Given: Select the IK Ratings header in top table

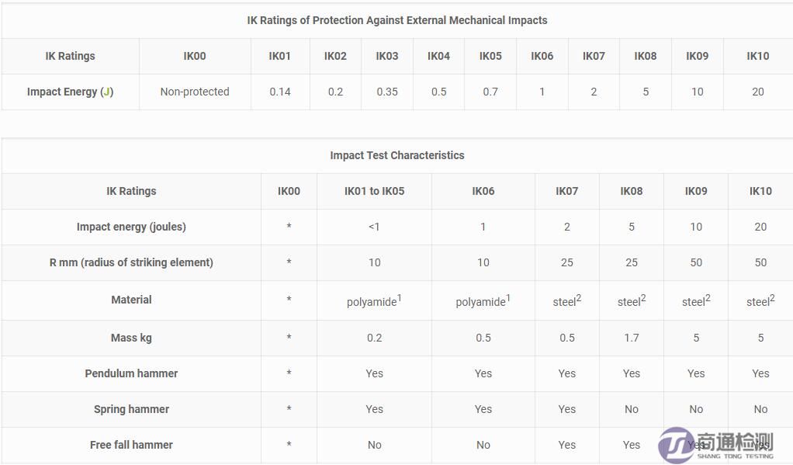Looking at the screenshot, I should pyautogui.click(x=70, y=56).
